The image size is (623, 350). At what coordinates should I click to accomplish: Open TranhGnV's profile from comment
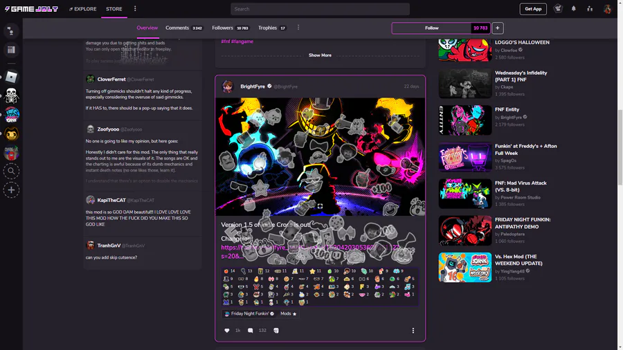coord(109,246)
